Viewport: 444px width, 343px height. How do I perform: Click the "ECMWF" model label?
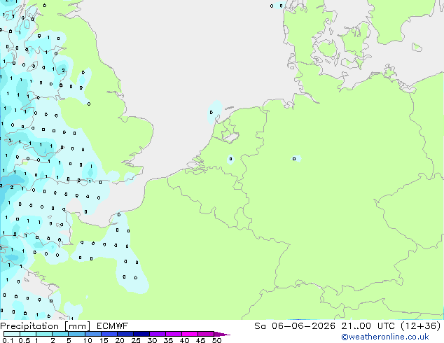113,326
